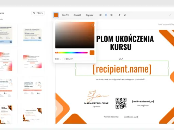Image resolution: width=174 pixels, height=130 pixels.
Task: Align text to the left
Action: pos(101,15)
